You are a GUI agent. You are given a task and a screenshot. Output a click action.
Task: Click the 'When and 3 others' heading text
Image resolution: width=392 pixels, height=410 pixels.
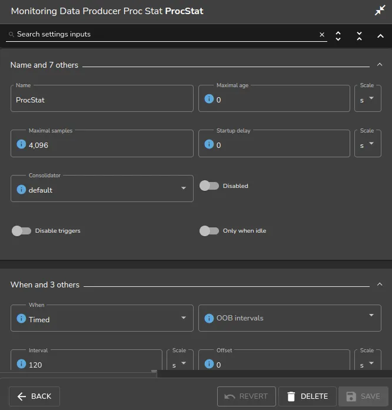pos(45,285)
